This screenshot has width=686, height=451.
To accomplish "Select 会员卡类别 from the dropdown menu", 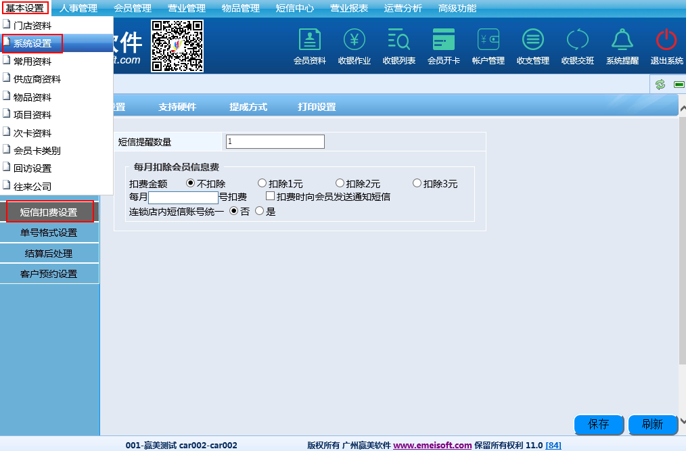I will (x=37, y=151).
